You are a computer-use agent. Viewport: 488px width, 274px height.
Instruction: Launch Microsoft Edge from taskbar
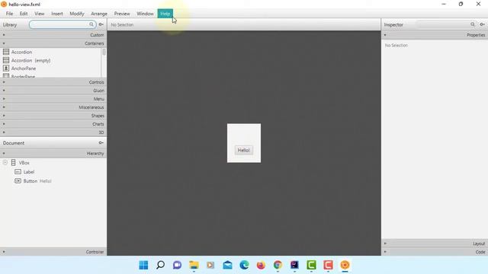(244, 265)
